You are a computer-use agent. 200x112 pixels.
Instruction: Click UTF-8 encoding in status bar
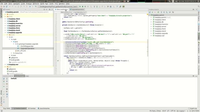(x=173, y=111)
